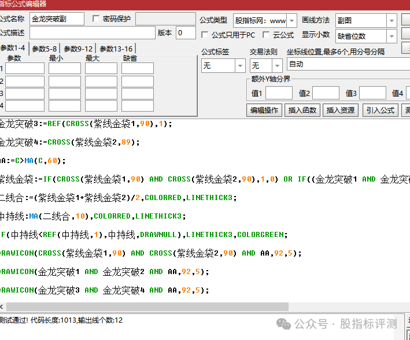The height and width of the screenshot is (340, 410).
Task: Switch to the 参数1-4 tab
Action: (x=14, y=48)
